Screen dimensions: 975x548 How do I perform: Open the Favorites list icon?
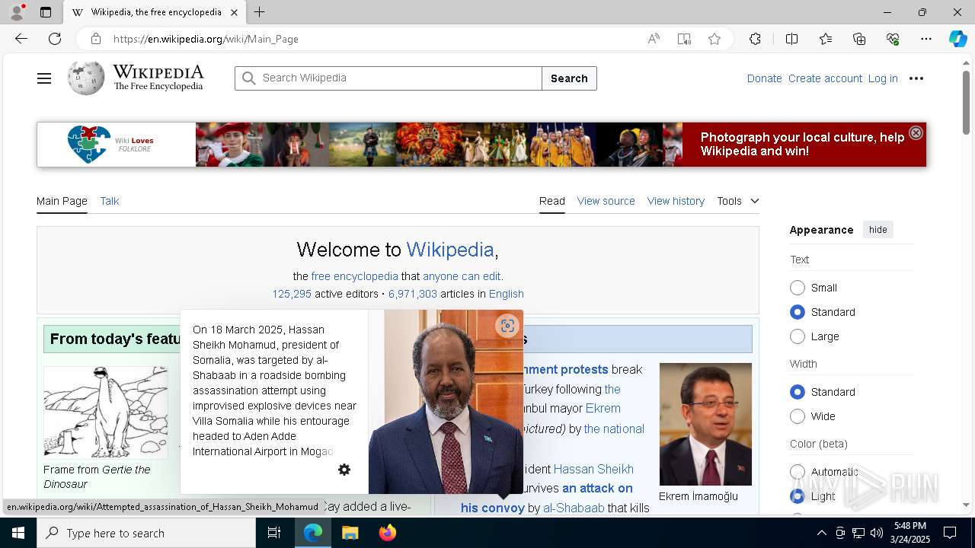tap(826, 39)
